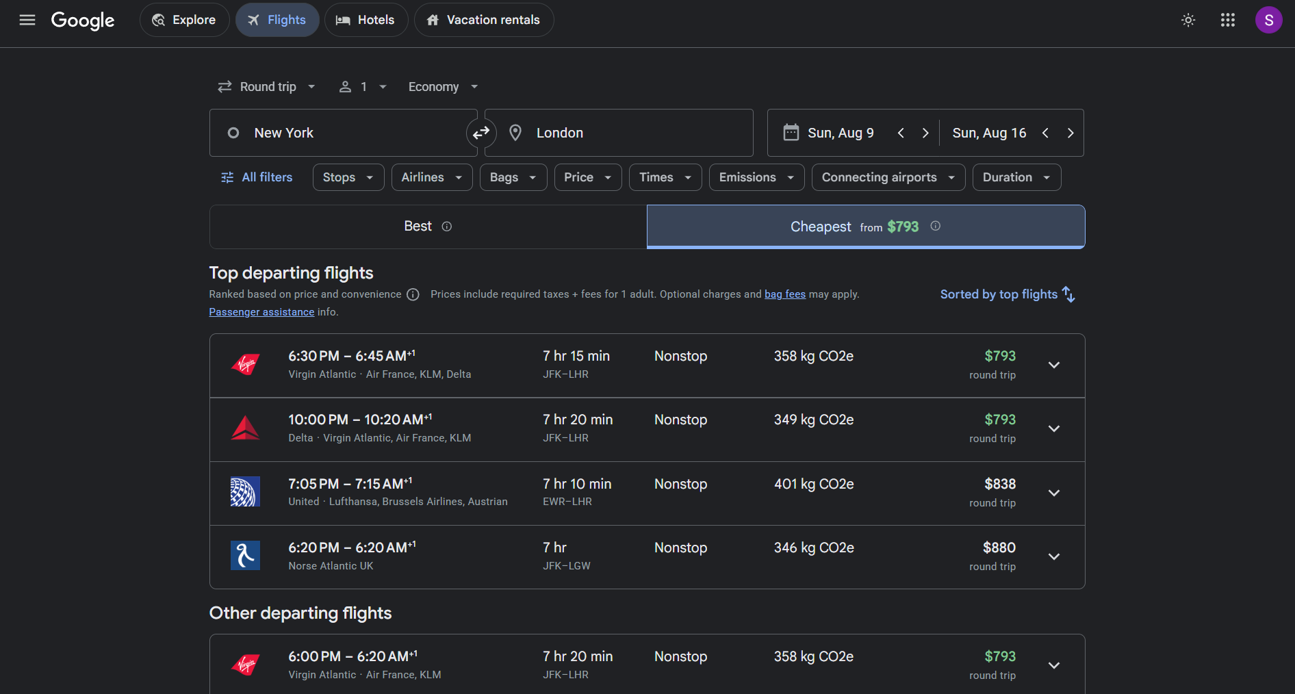Screen dimensions: 1295x694
Task: Show info about Cheapest pricing
Action: click(936, 226)
